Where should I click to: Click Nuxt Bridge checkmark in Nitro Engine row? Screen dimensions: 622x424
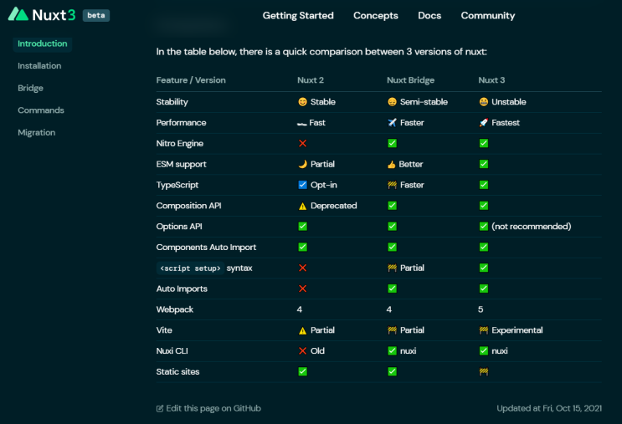(x=392, y=143)
